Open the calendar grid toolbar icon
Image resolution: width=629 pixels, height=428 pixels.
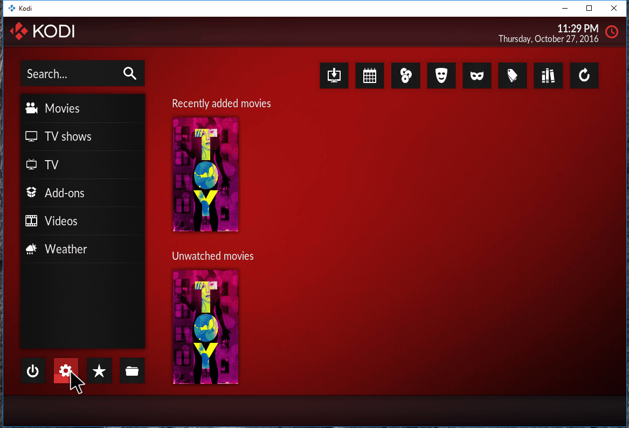click(x=370, y=75)
